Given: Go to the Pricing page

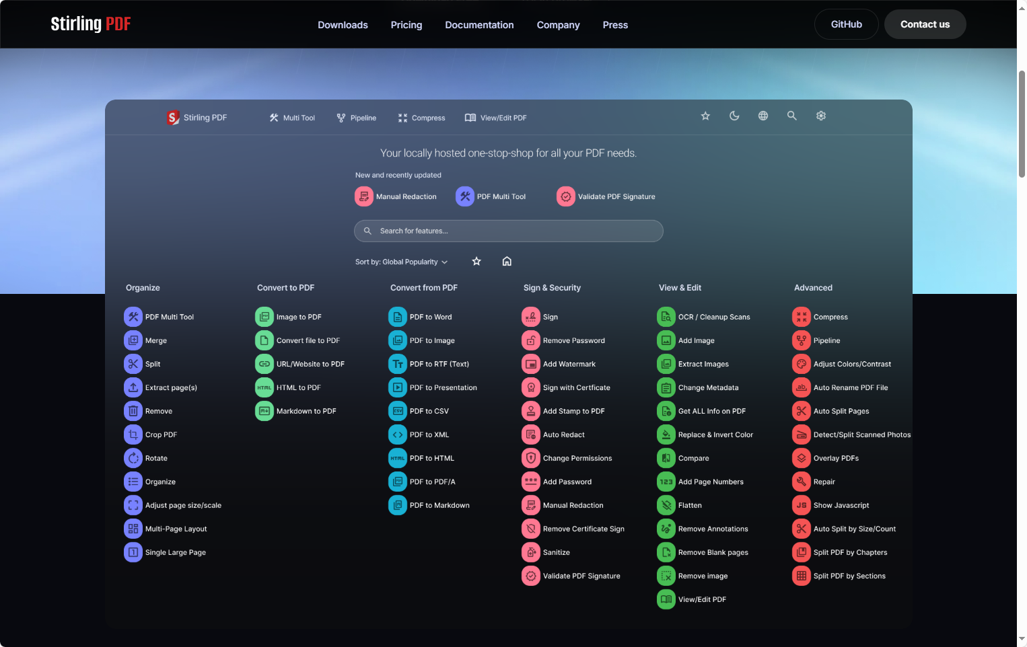Looking at the screenshot, I should point(406,25).
